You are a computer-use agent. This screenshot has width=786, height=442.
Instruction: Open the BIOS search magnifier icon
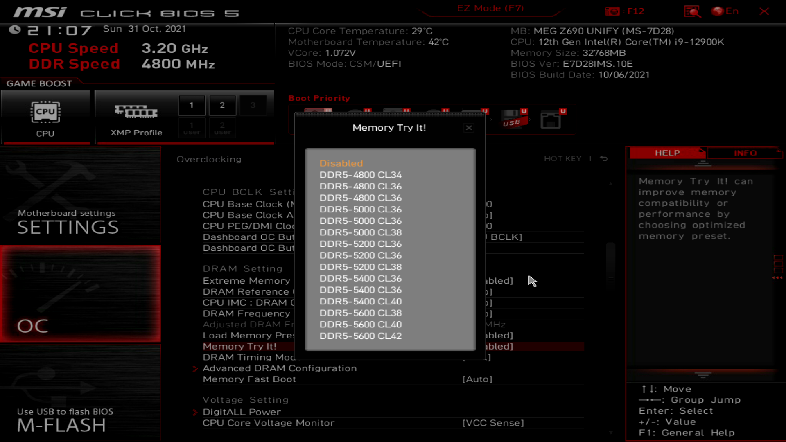click(693, 11)
